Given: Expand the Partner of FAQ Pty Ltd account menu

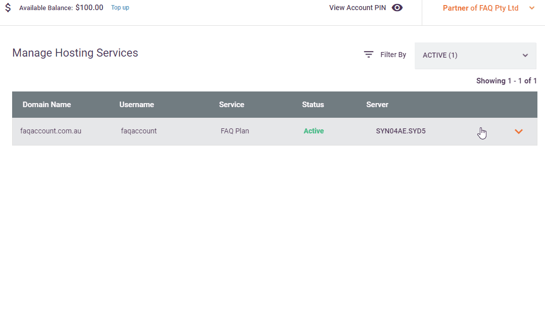Looking at the screenshot, I should (487, 8).
